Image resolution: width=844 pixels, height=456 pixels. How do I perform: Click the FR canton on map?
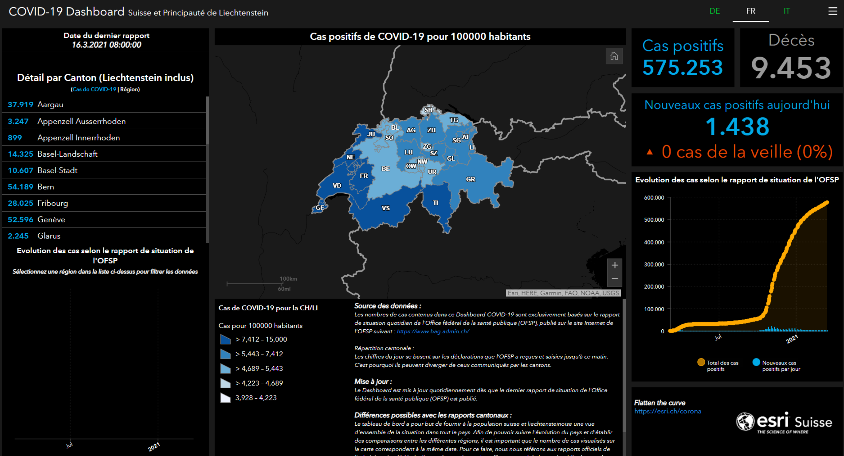click(364, 176)
